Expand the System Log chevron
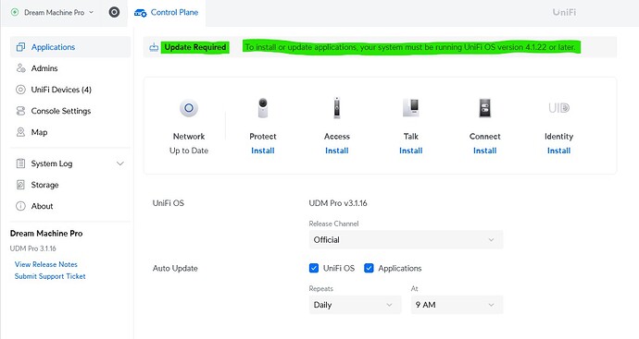The width and height of the screenshot is (639, 339). pos(120,163)
